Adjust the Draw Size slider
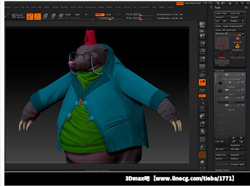Screen dimensions: 250x186 (x=139, y=18)
